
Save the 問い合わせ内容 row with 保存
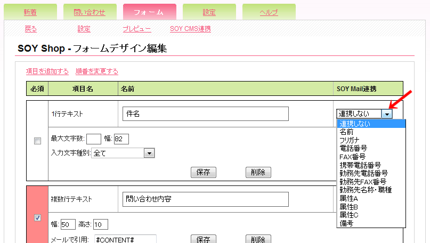pyautogui.click(x=204, y=239)
